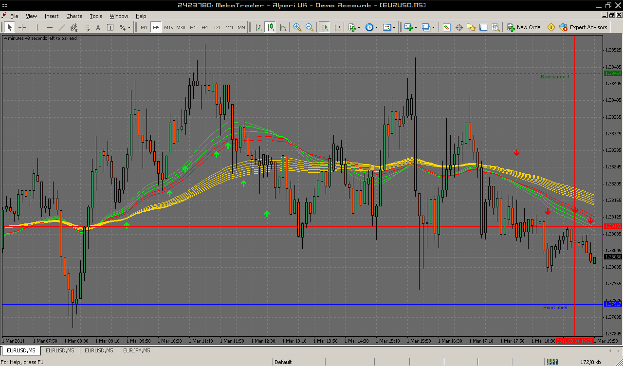Screen dimensions: 623x366
Task: Zoom out on the chart
Action: (x=310, y=27)
